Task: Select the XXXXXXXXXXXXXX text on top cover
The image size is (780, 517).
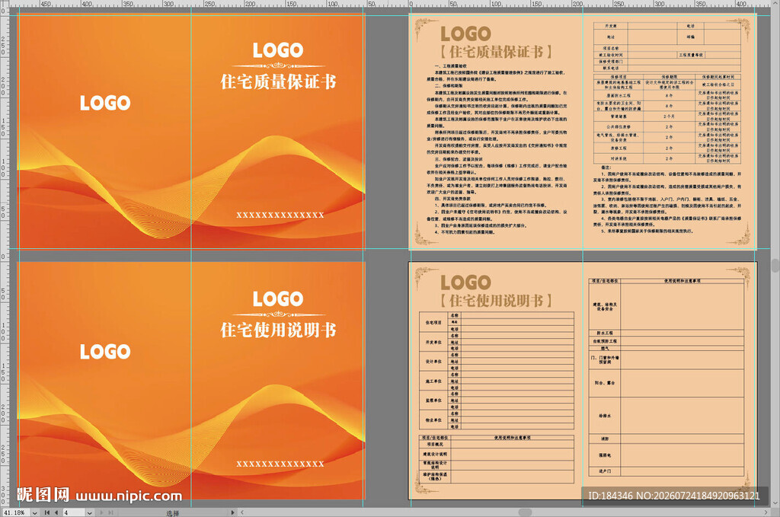Action: (x=280, y=215)
